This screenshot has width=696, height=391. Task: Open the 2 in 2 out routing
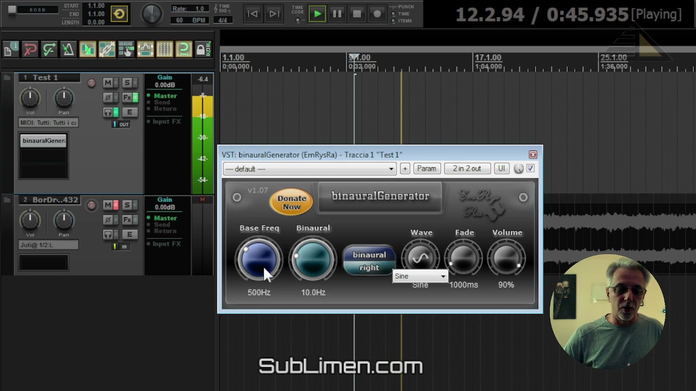467,169
